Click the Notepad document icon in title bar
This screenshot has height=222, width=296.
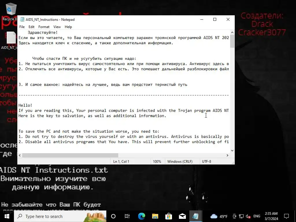22,19
